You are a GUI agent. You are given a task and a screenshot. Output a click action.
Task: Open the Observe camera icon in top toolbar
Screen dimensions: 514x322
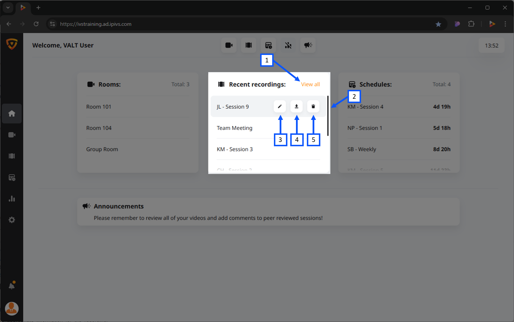229,45
